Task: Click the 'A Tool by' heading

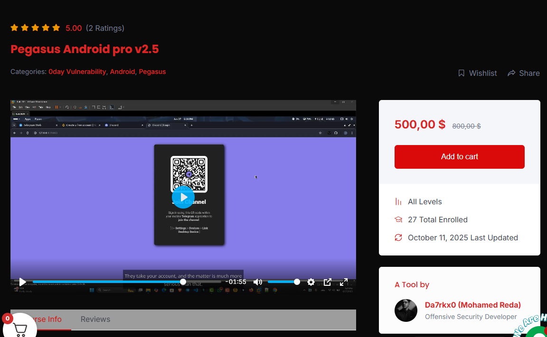Action: click(x=412, y=285)
